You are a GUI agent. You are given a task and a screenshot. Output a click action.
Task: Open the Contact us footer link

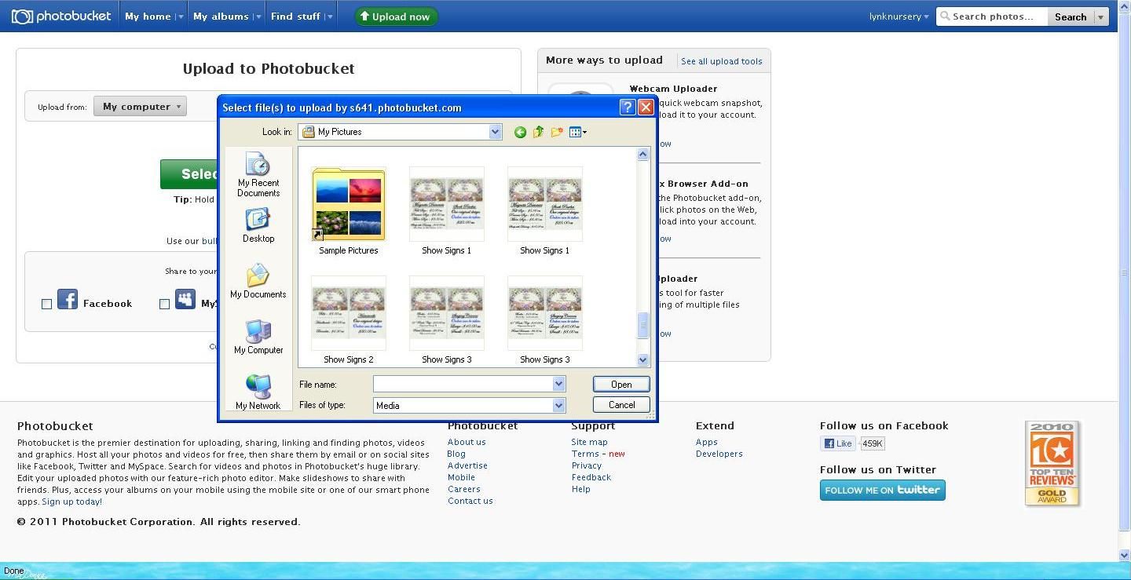tap(470, 501)
